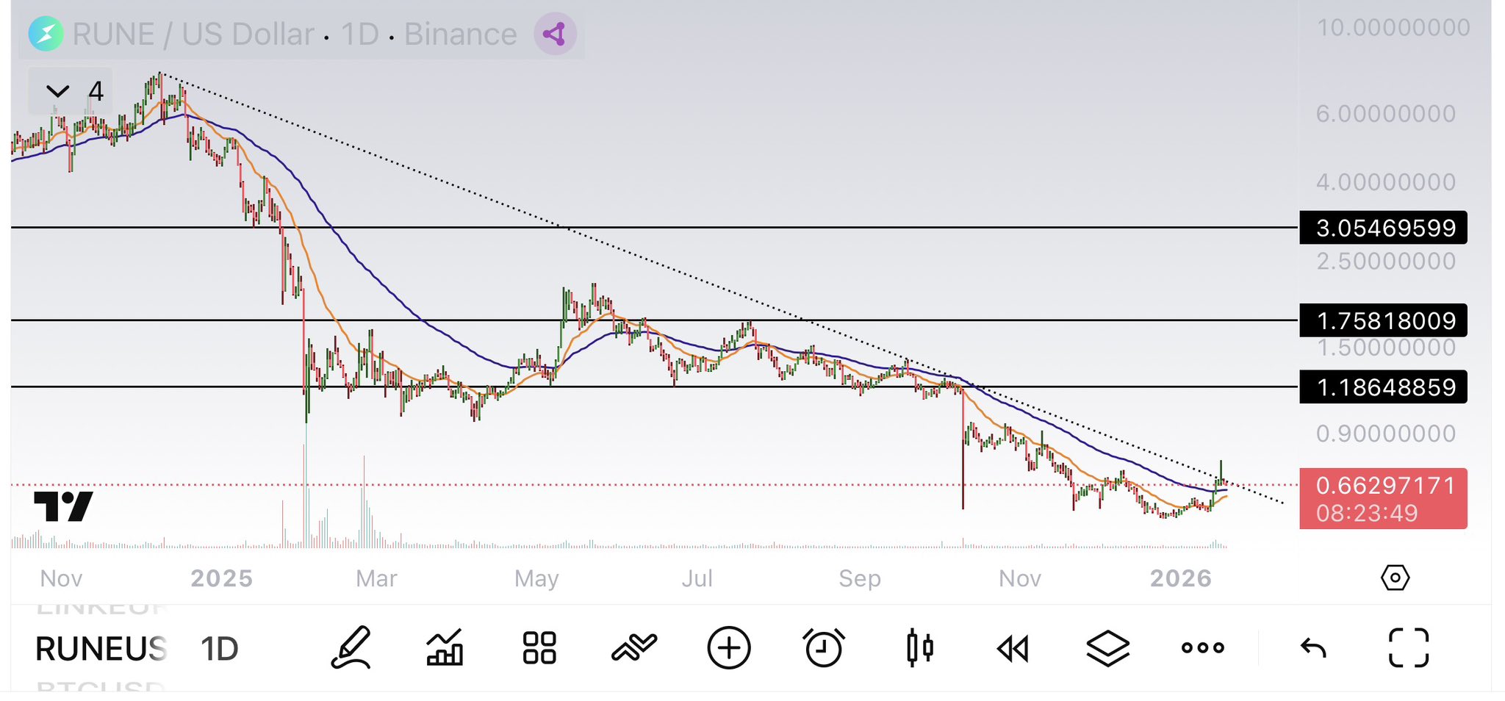The image size is (1505, 701).
Task: Create a price alert with clock icon
Action: pyautogui.click(x=823, y=647)
